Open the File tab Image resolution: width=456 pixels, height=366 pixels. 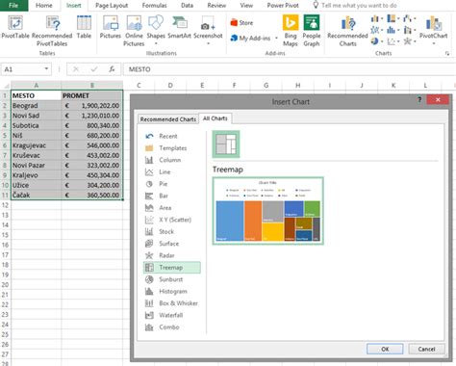pos(13,6)
